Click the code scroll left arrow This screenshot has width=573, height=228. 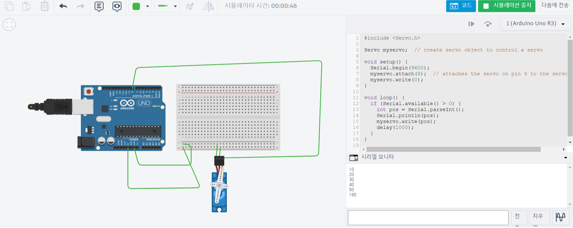[x=363, y=149]
